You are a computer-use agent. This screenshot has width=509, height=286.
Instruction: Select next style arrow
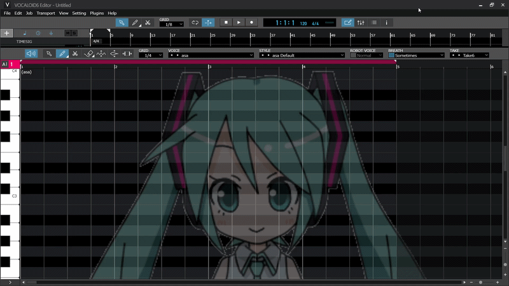(x=268, y=55)
